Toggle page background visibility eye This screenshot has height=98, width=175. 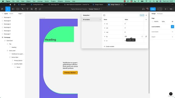click(x=172, y=22)
